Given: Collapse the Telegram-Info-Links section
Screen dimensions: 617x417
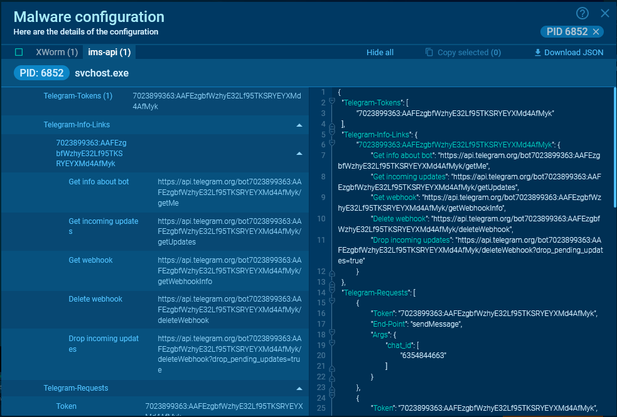Looking at the screenshot, I should coord(299,125).
